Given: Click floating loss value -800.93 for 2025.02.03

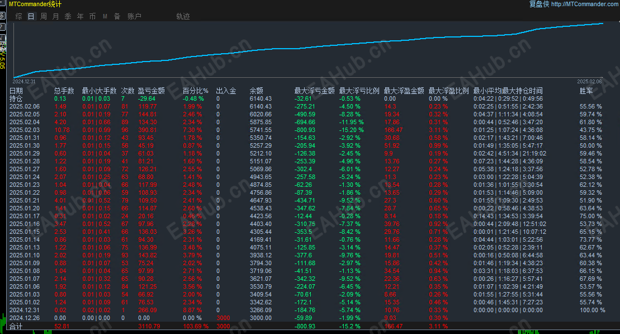Looking at the screenshot, I should pos(305,130).
